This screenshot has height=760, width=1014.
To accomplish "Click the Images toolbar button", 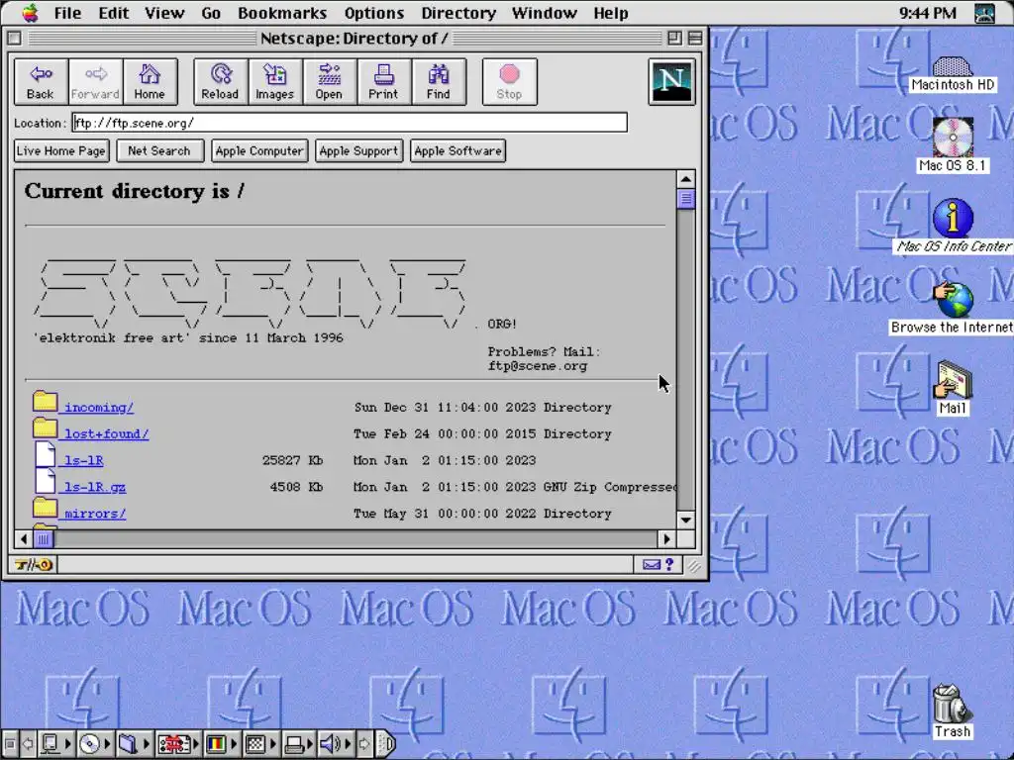I will [x=275, y=81].
